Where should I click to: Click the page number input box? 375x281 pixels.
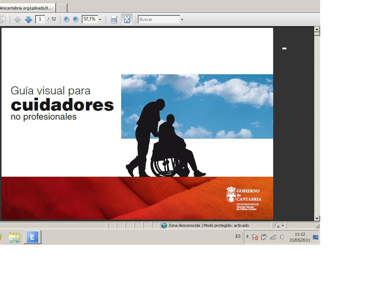click(40, 19)
